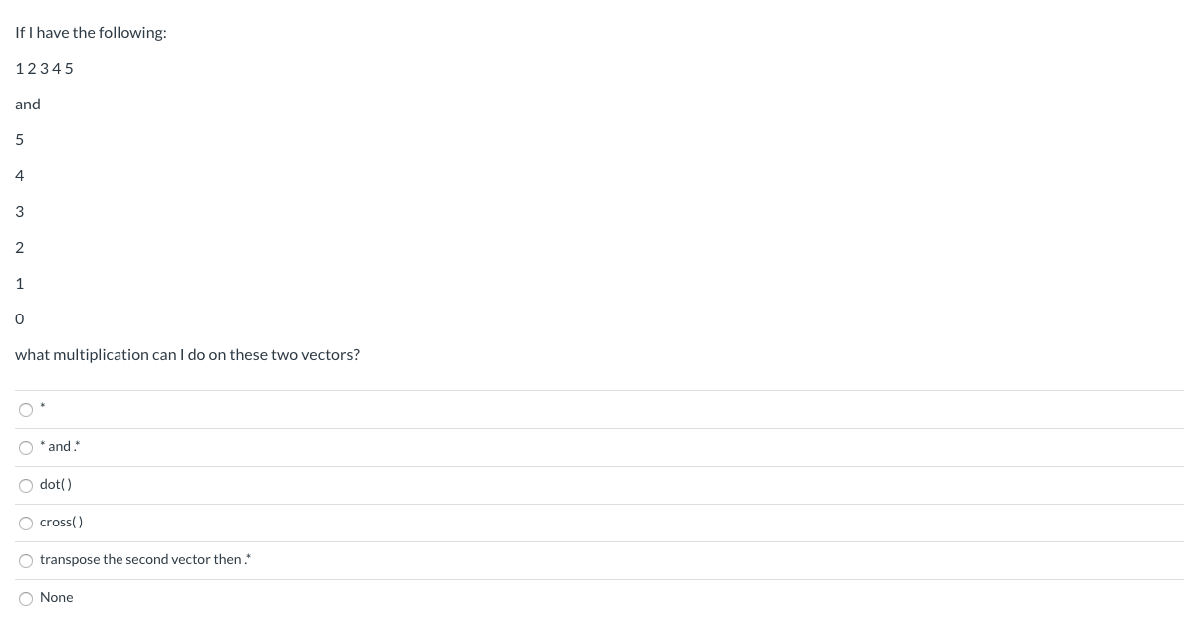1199x630 pixels.
Task: Select the radio button for * only
Action: (26, 410)
